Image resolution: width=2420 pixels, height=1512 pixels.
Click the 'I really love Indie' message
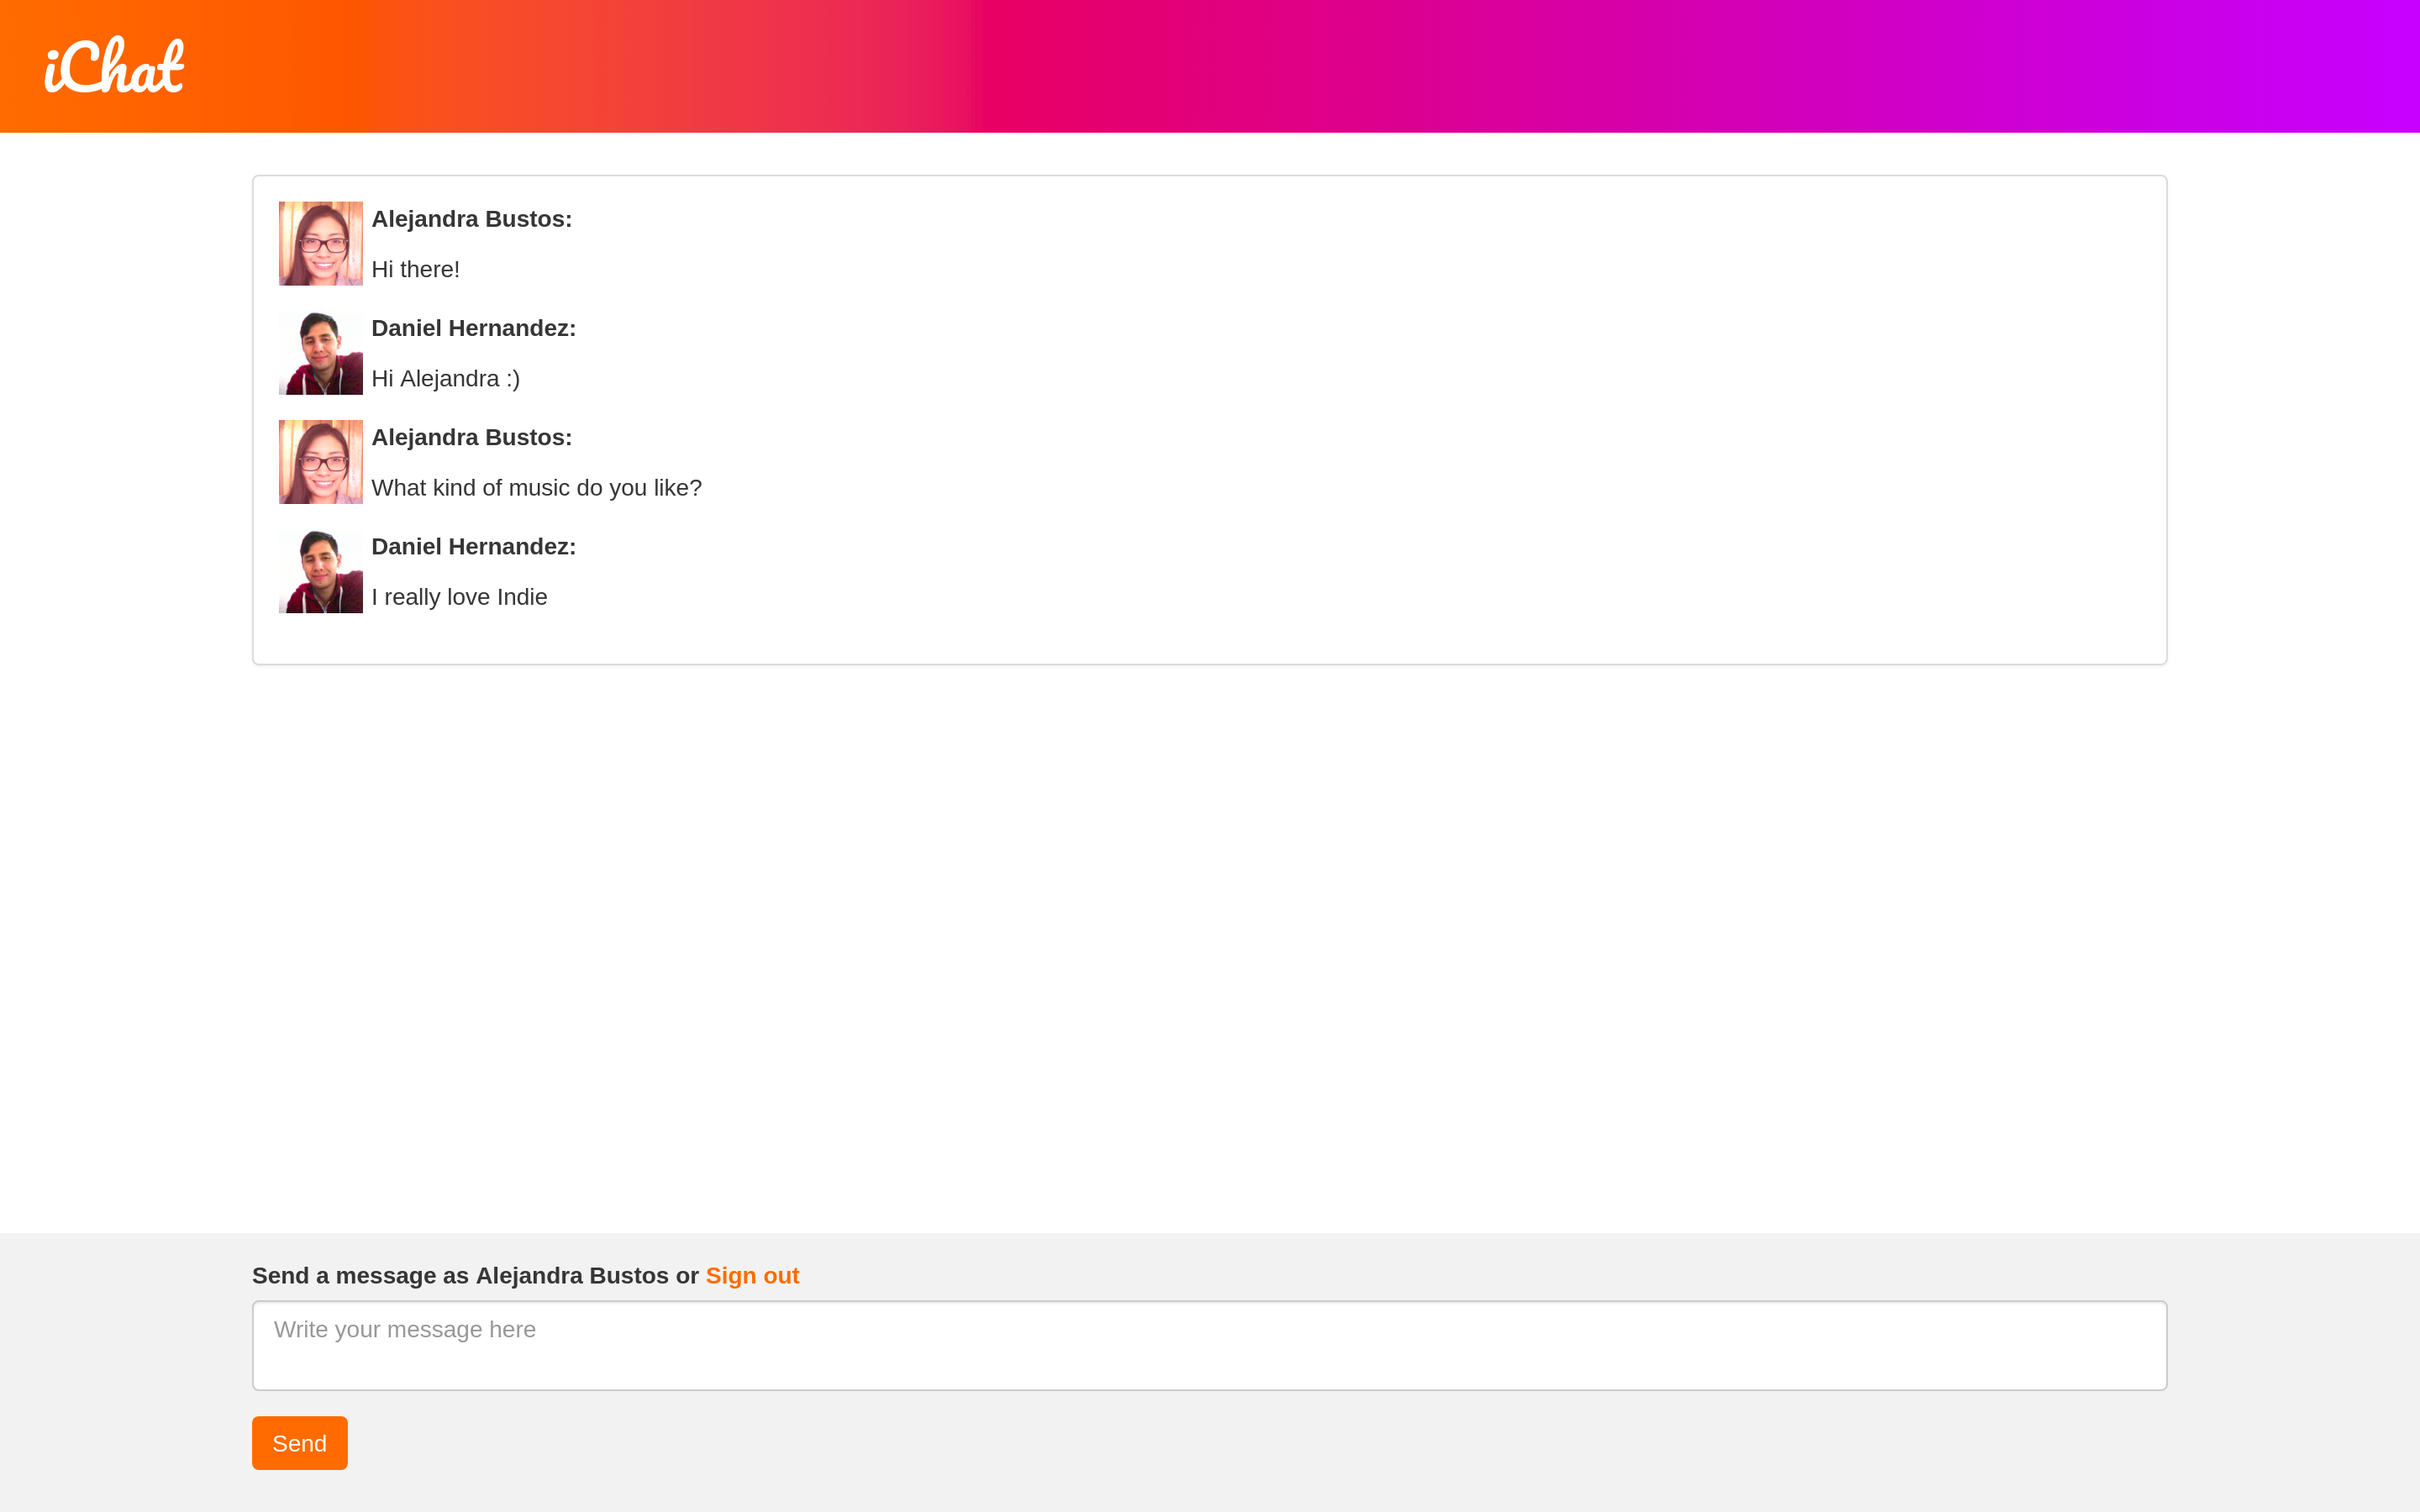(x=459, y=597)
